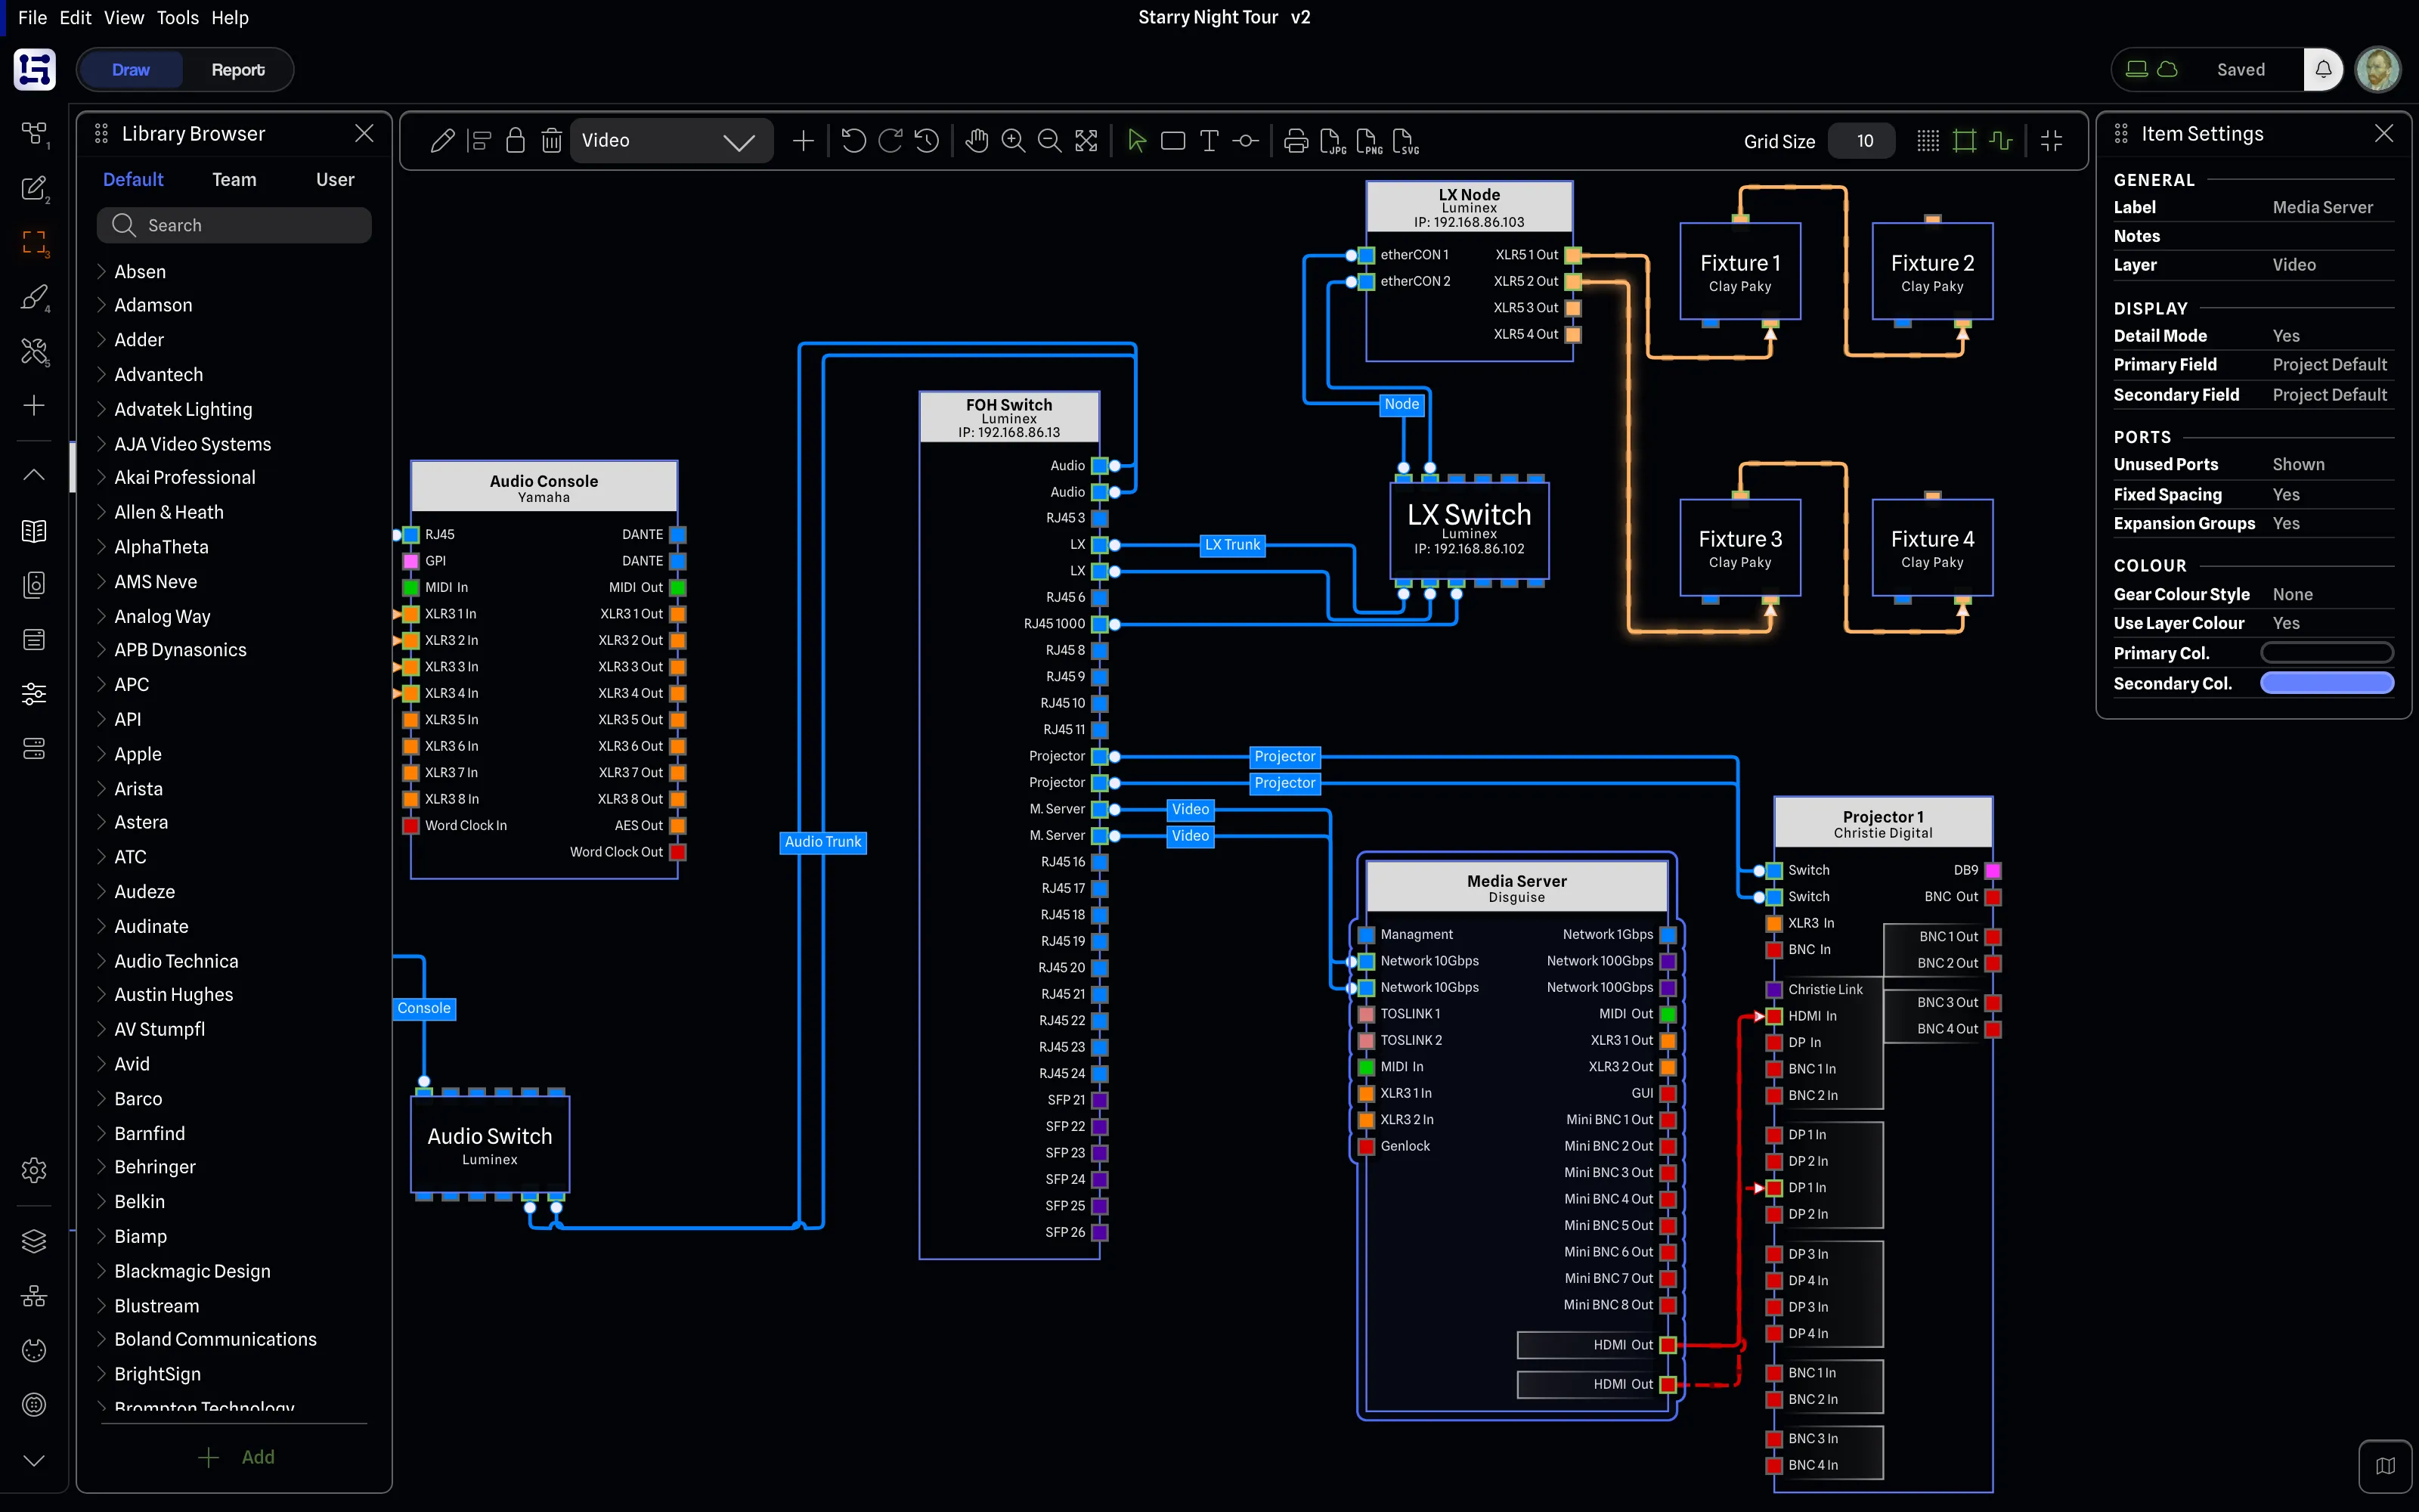Click the redo arrow icon
The image size is (2419, 1512).
[890, 141]
